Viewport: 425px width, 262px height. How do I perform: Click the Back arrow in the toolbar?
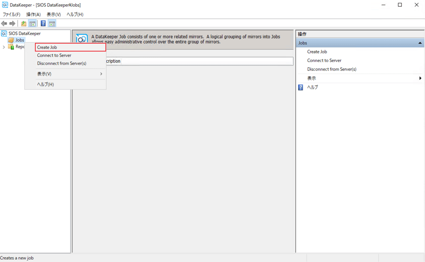click(x=4, y=24)
